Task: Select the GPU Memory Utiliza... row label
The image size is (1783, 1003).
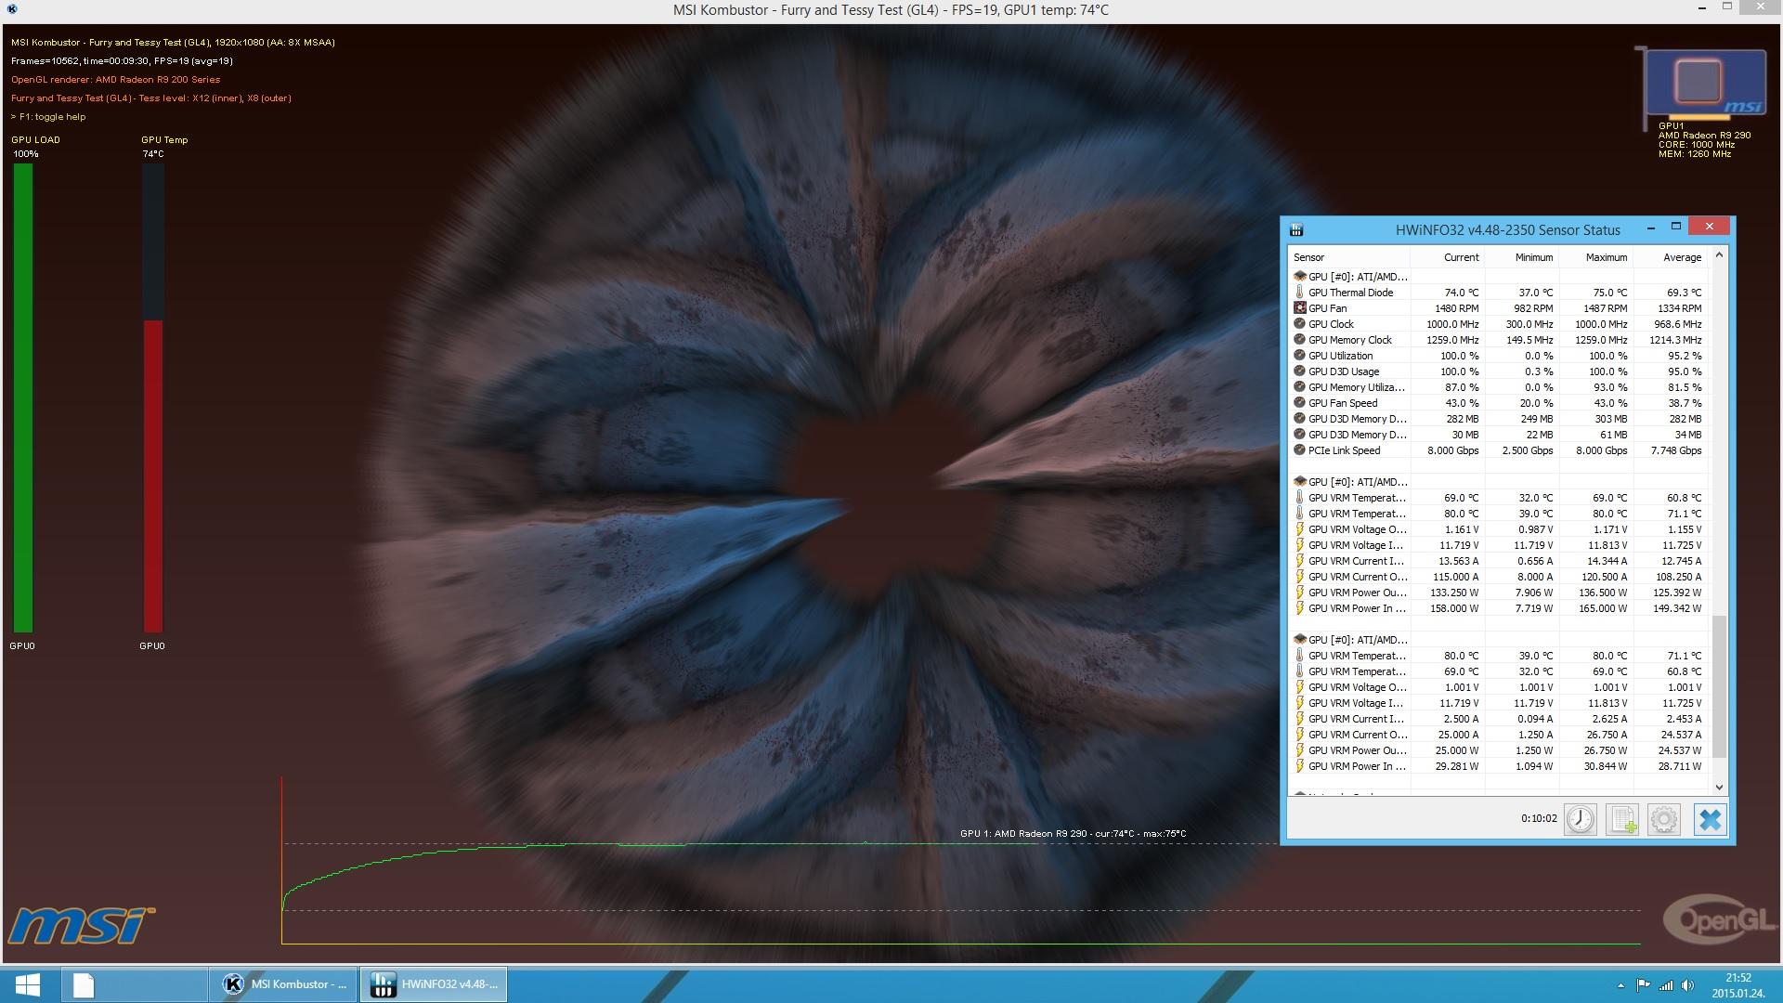Action: coord(1356,386)
